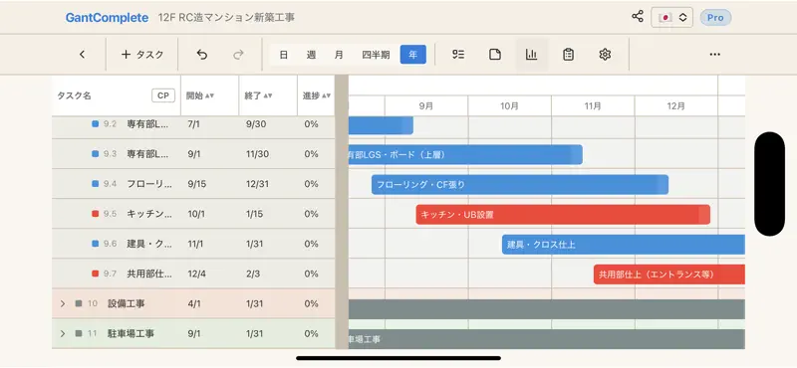Sort by the 開始 column header
Image resolution: width=797 pixels, height=368 pixels.
coord(200,95)
